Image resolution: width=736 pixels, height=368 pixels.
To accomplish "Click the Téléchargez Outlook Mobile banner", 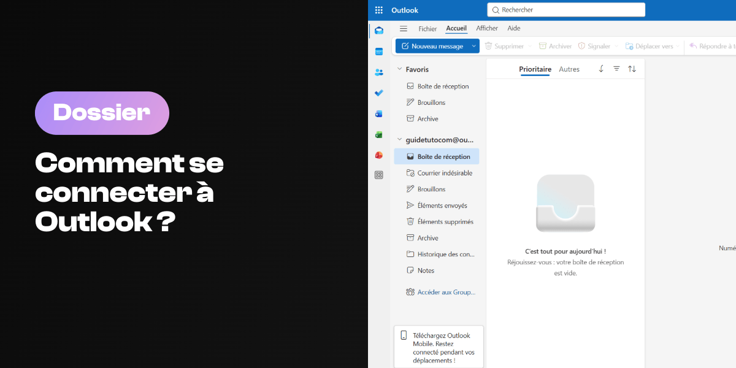I will click(x=439, y=347).
